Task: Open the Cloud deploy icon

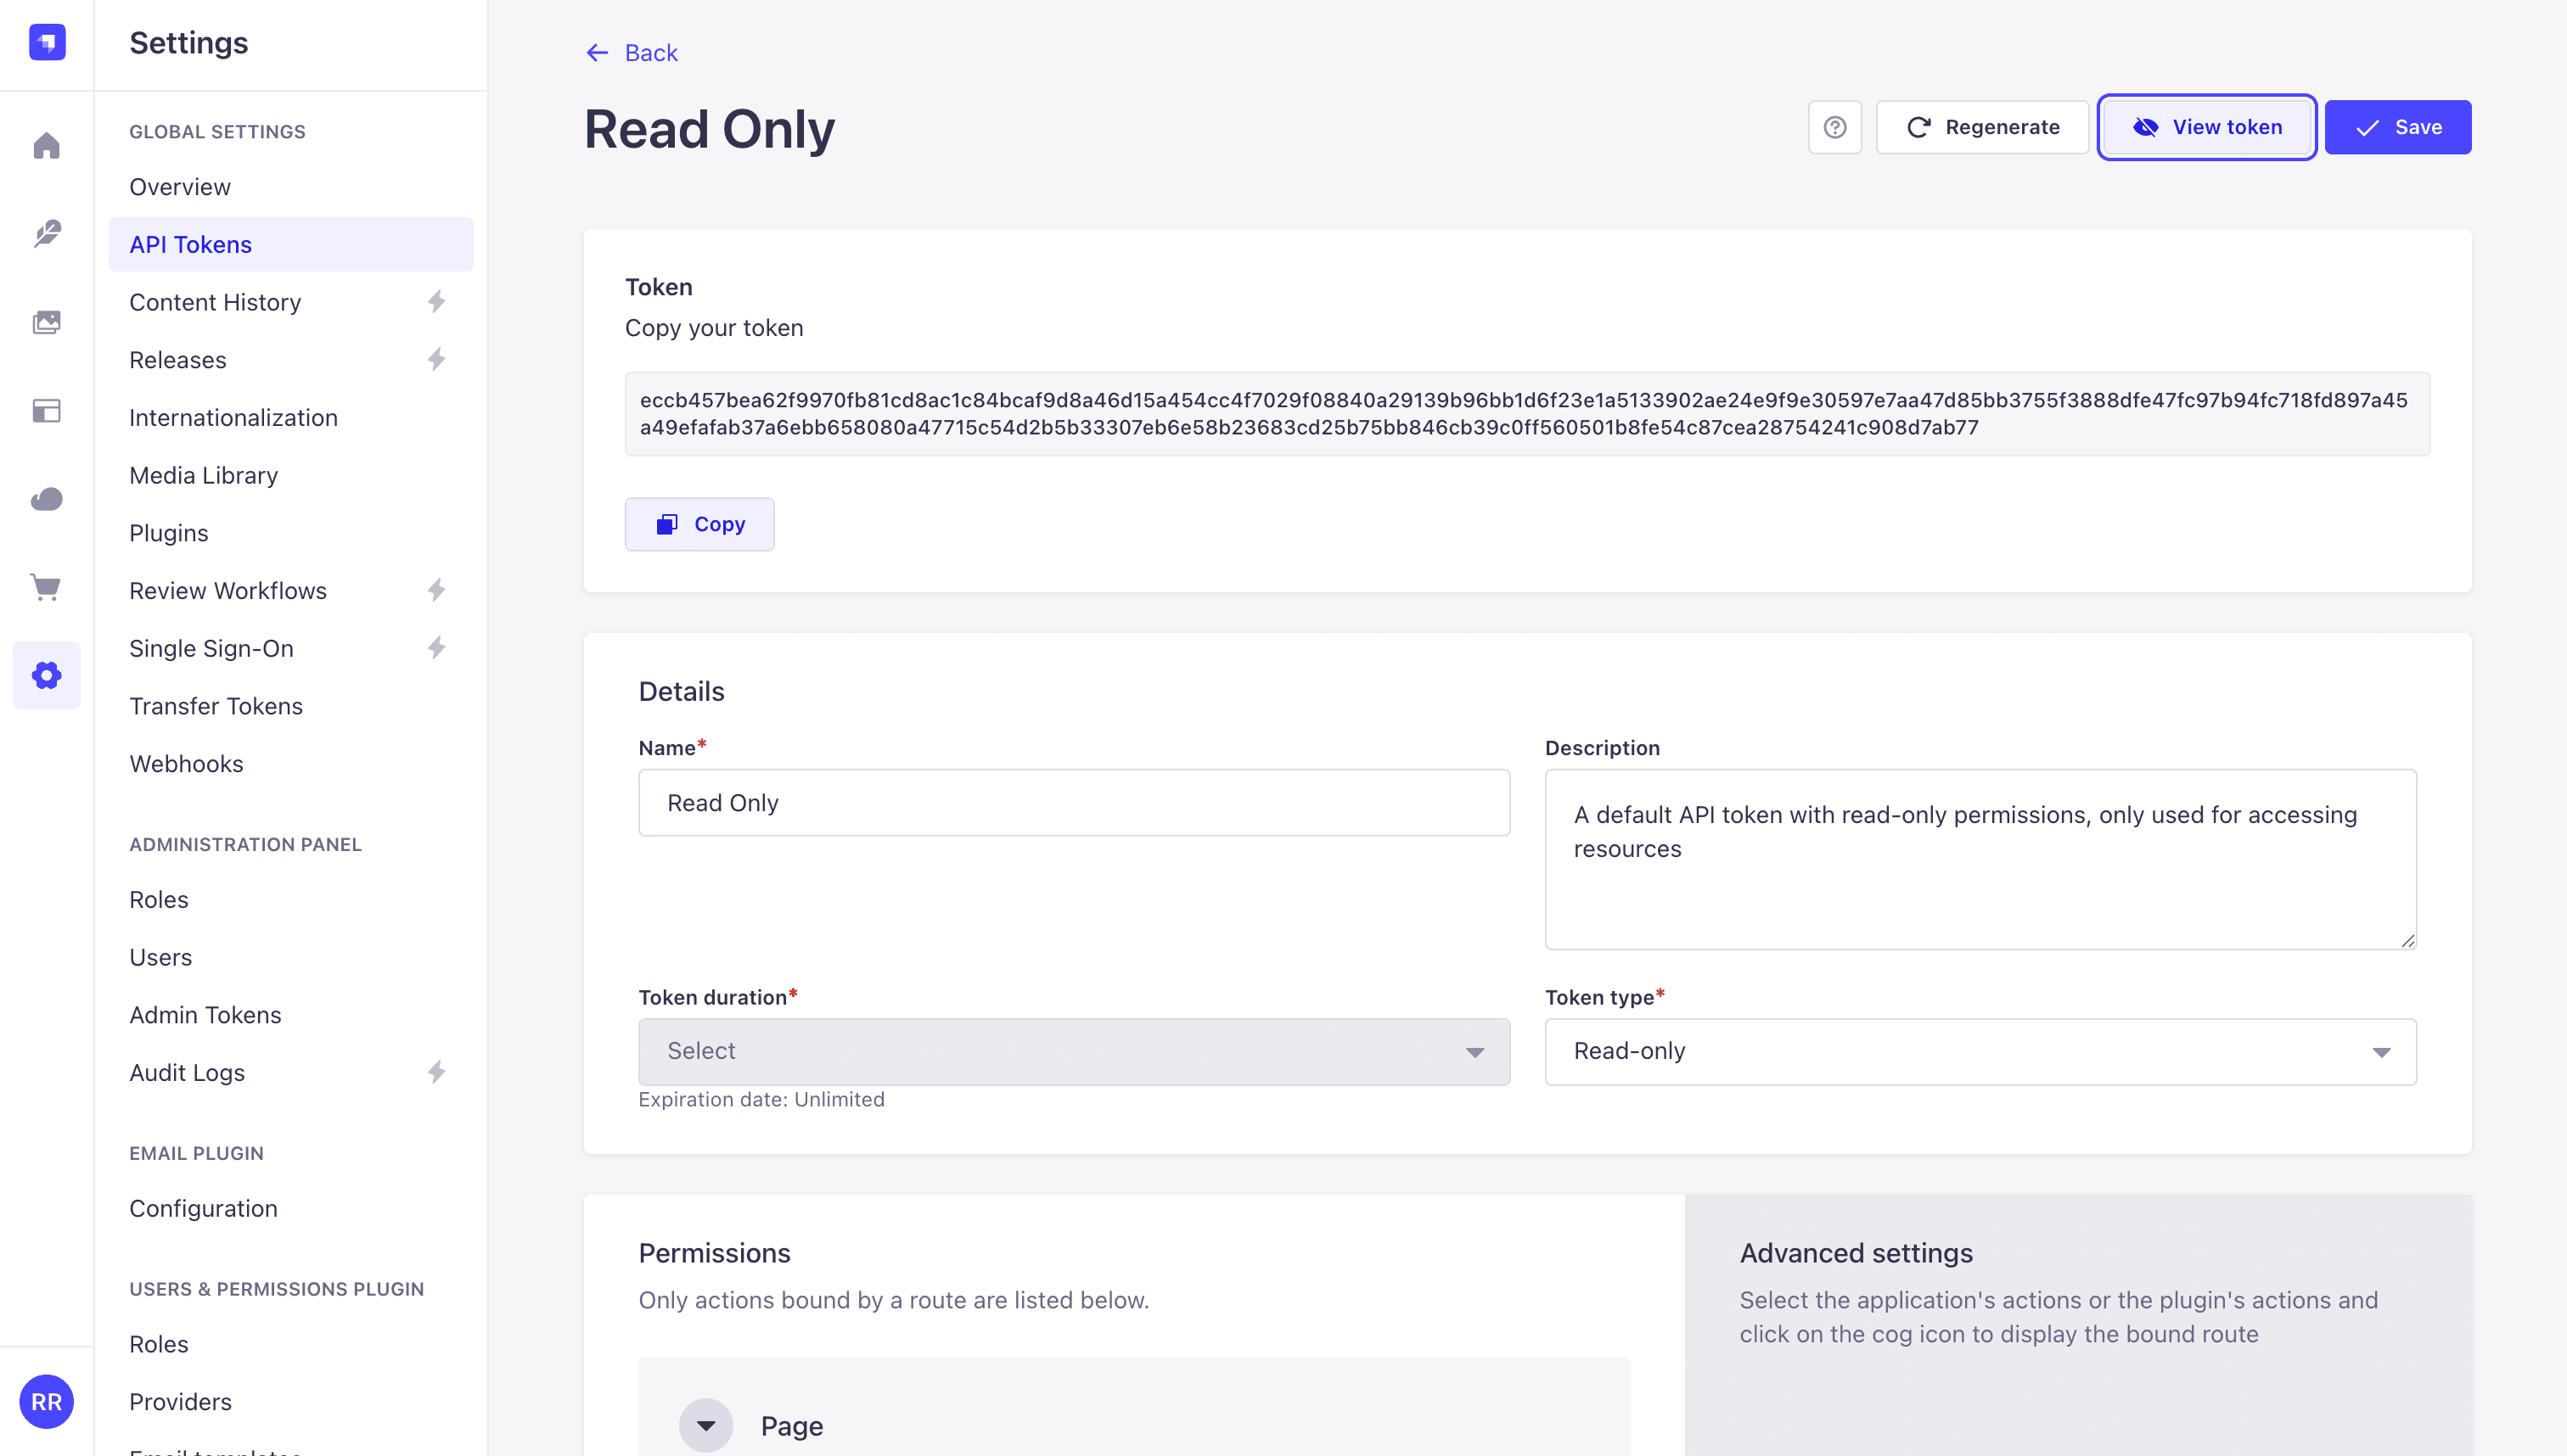Action: [47, 499]
